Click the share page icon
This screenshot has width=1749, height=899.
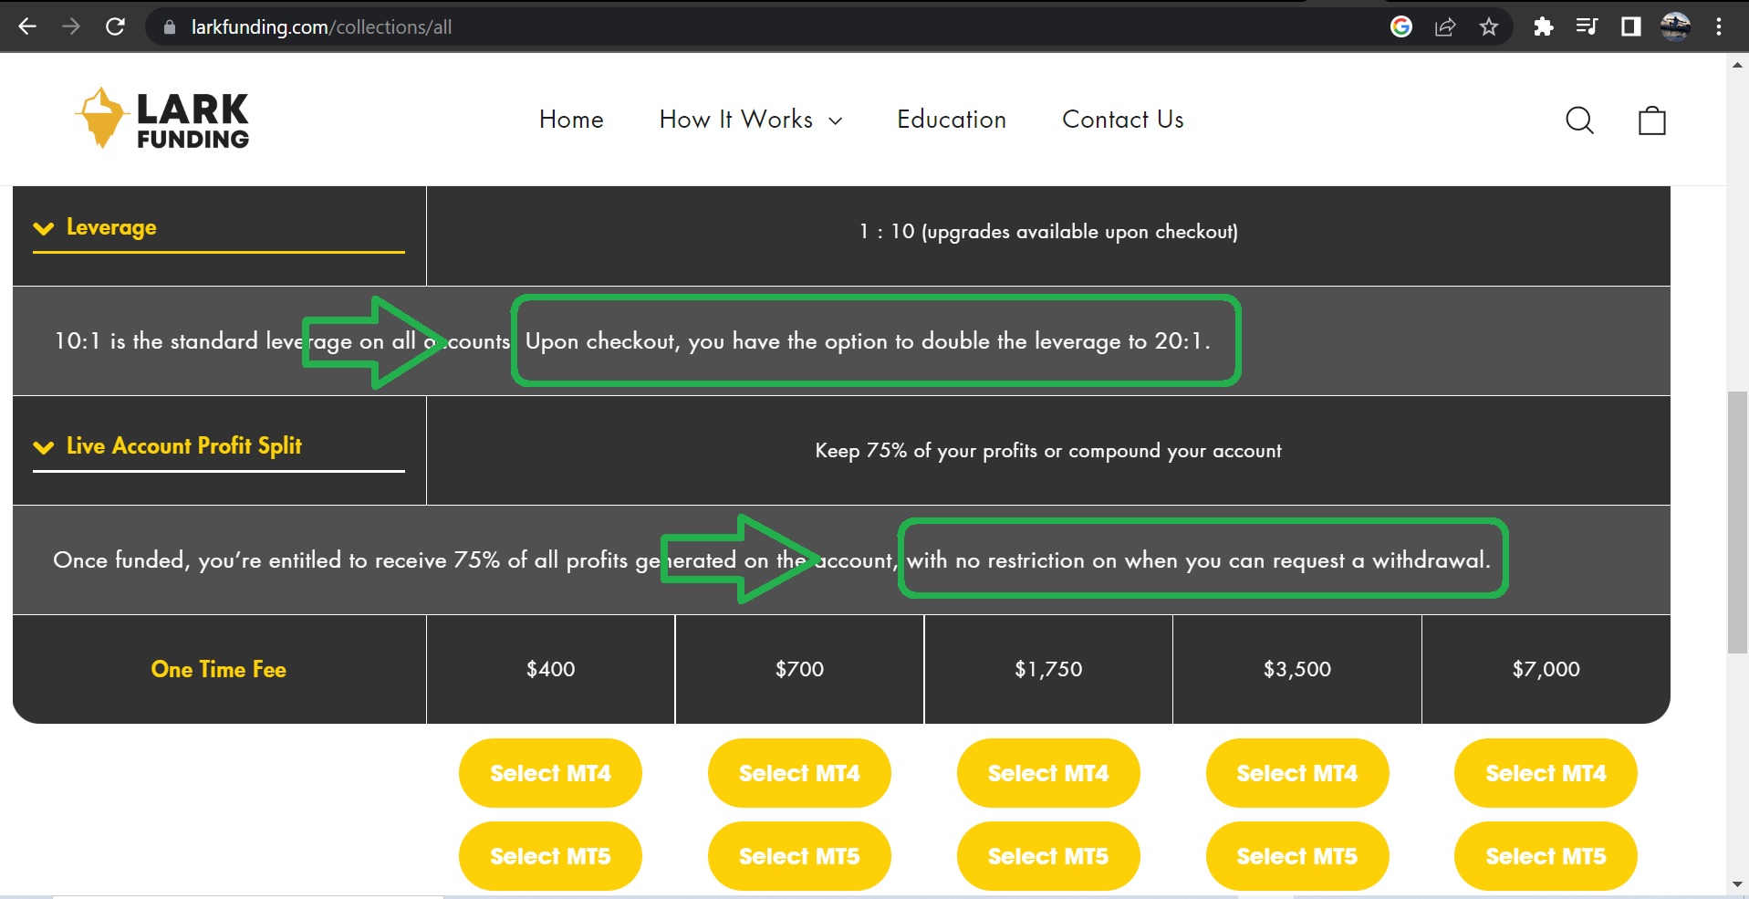pyautogui.click(x=1445, y=26)
